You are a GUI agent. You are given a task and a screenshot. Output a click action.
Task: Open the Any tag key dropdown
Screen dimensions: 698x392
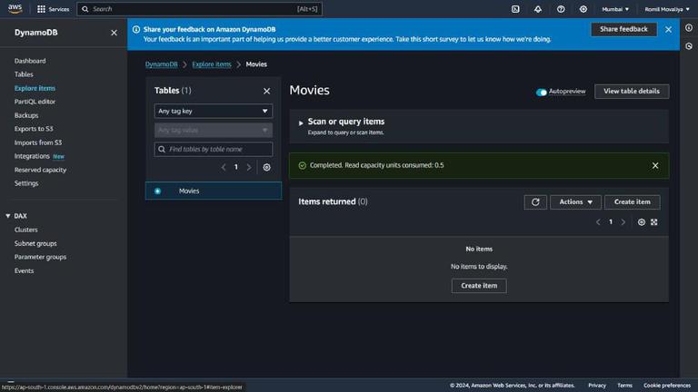[214, 111]
